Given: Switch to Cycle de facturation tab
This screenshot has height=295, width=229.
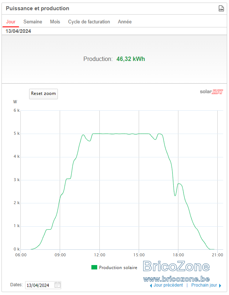Looking at the screenshot, I should point(89,22).
